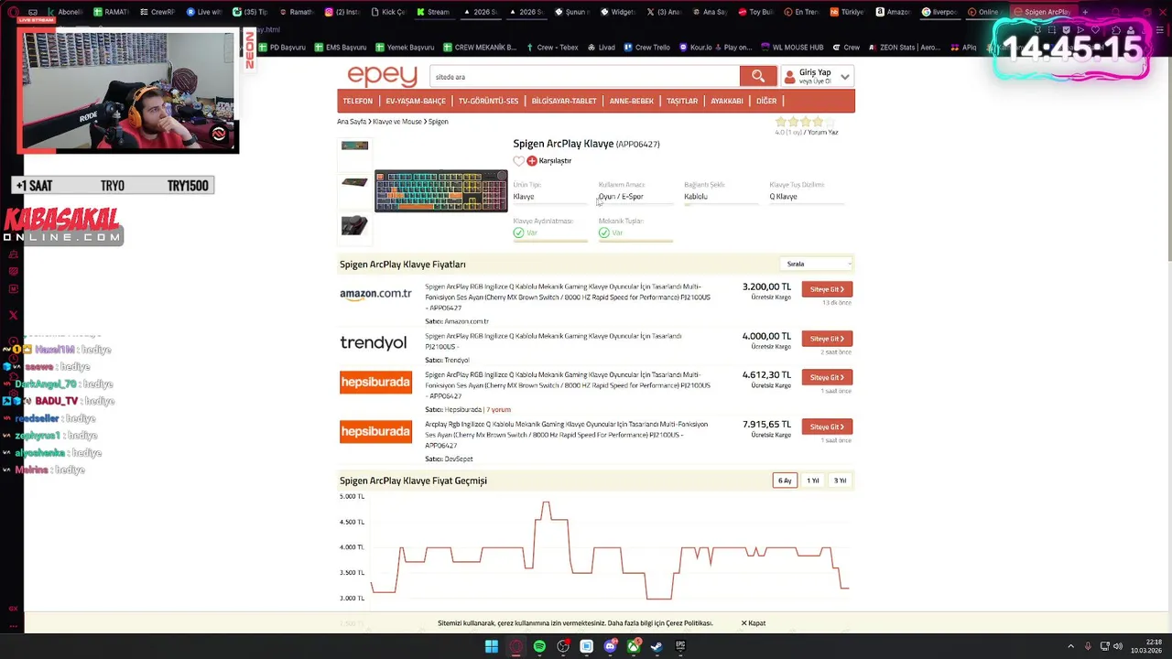The height and width of the screenshot is (659, 1172).
Task: Open Epic Games launcher from taskbar
Action: (680, 646)
